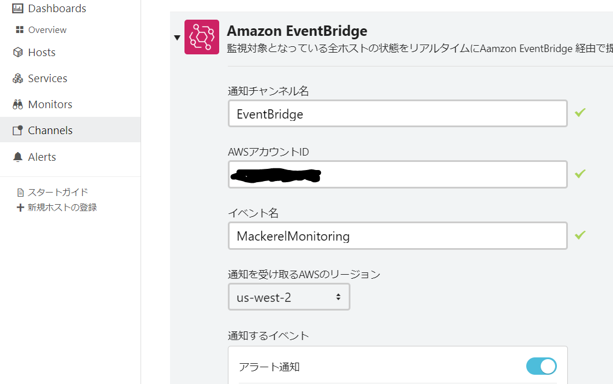Focus the AWSアカウントID input field
613x384 pixels.
pos(397,175)
